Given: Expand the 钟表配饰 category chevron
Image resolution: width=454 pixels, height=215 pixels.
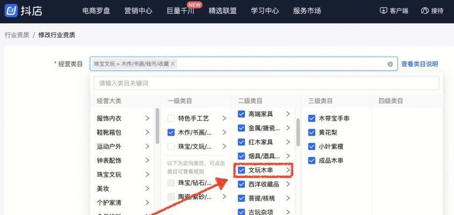Looking at the screenshot, I should pos(147,160).
